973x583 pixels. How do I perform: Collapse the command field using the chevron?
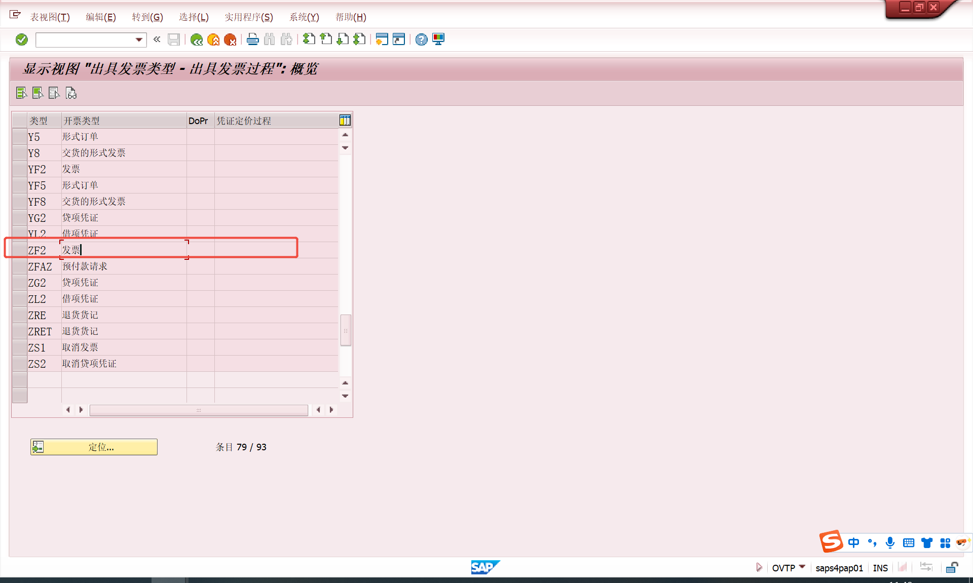157,40
